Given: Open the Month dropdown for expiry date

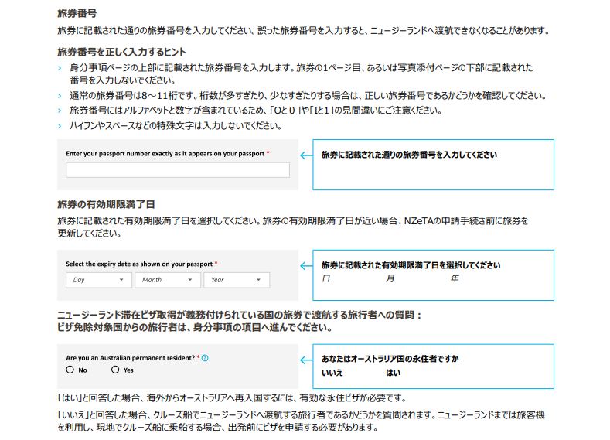Looking at the screenshot, I should [168, 280].
